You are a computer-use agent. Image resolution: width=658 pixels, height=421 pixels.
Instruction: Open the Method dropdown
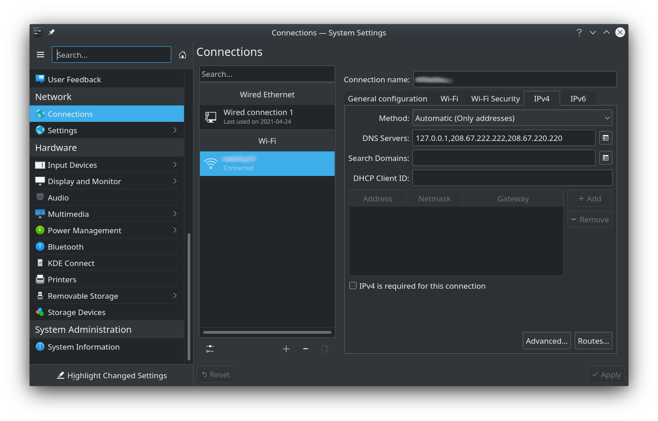coord(512,118)
